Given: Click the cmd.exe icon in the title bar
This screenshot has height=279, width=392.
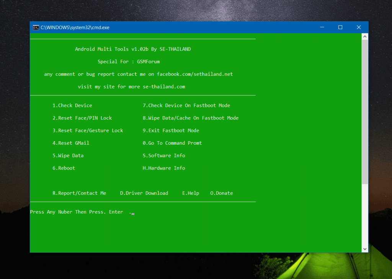Looking at the screenshot, I should (36, 27).
